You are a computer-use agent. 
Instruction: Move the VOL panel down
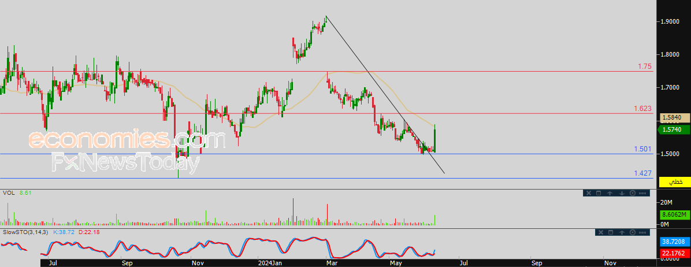[x=622, y=193]
